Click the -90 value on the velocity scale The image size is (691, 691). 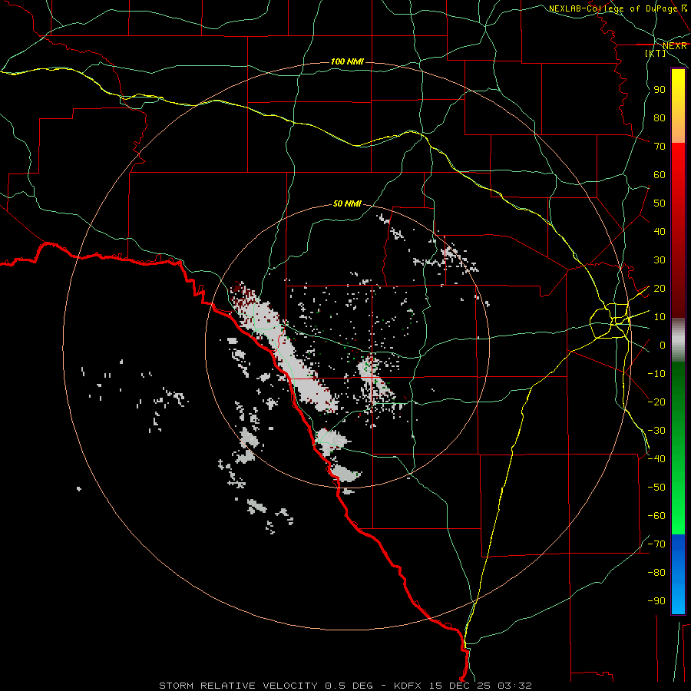pos(656,601)
